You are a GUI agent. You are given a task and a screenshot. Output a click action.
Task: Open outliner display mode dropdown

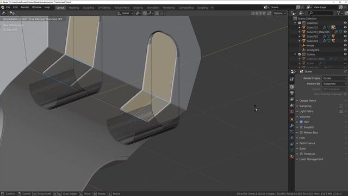pos(302,13)
